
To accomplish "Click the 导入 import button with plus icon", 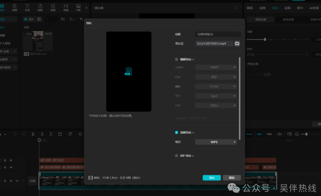I will pyautogui.click(x=29, y=19).
